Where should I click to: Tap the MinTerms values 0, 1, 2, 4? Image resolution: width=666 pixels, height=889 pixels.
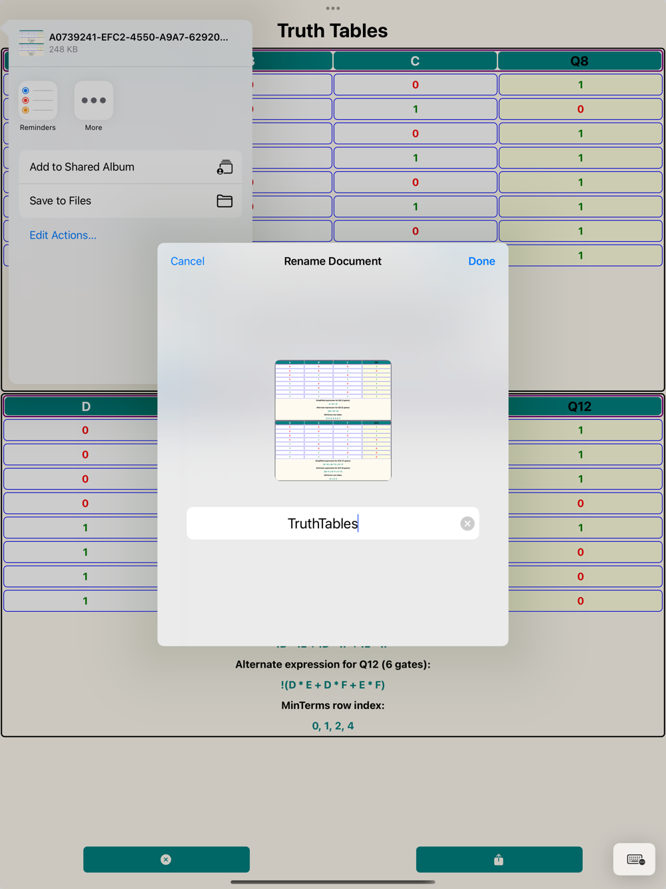(333, 726)
